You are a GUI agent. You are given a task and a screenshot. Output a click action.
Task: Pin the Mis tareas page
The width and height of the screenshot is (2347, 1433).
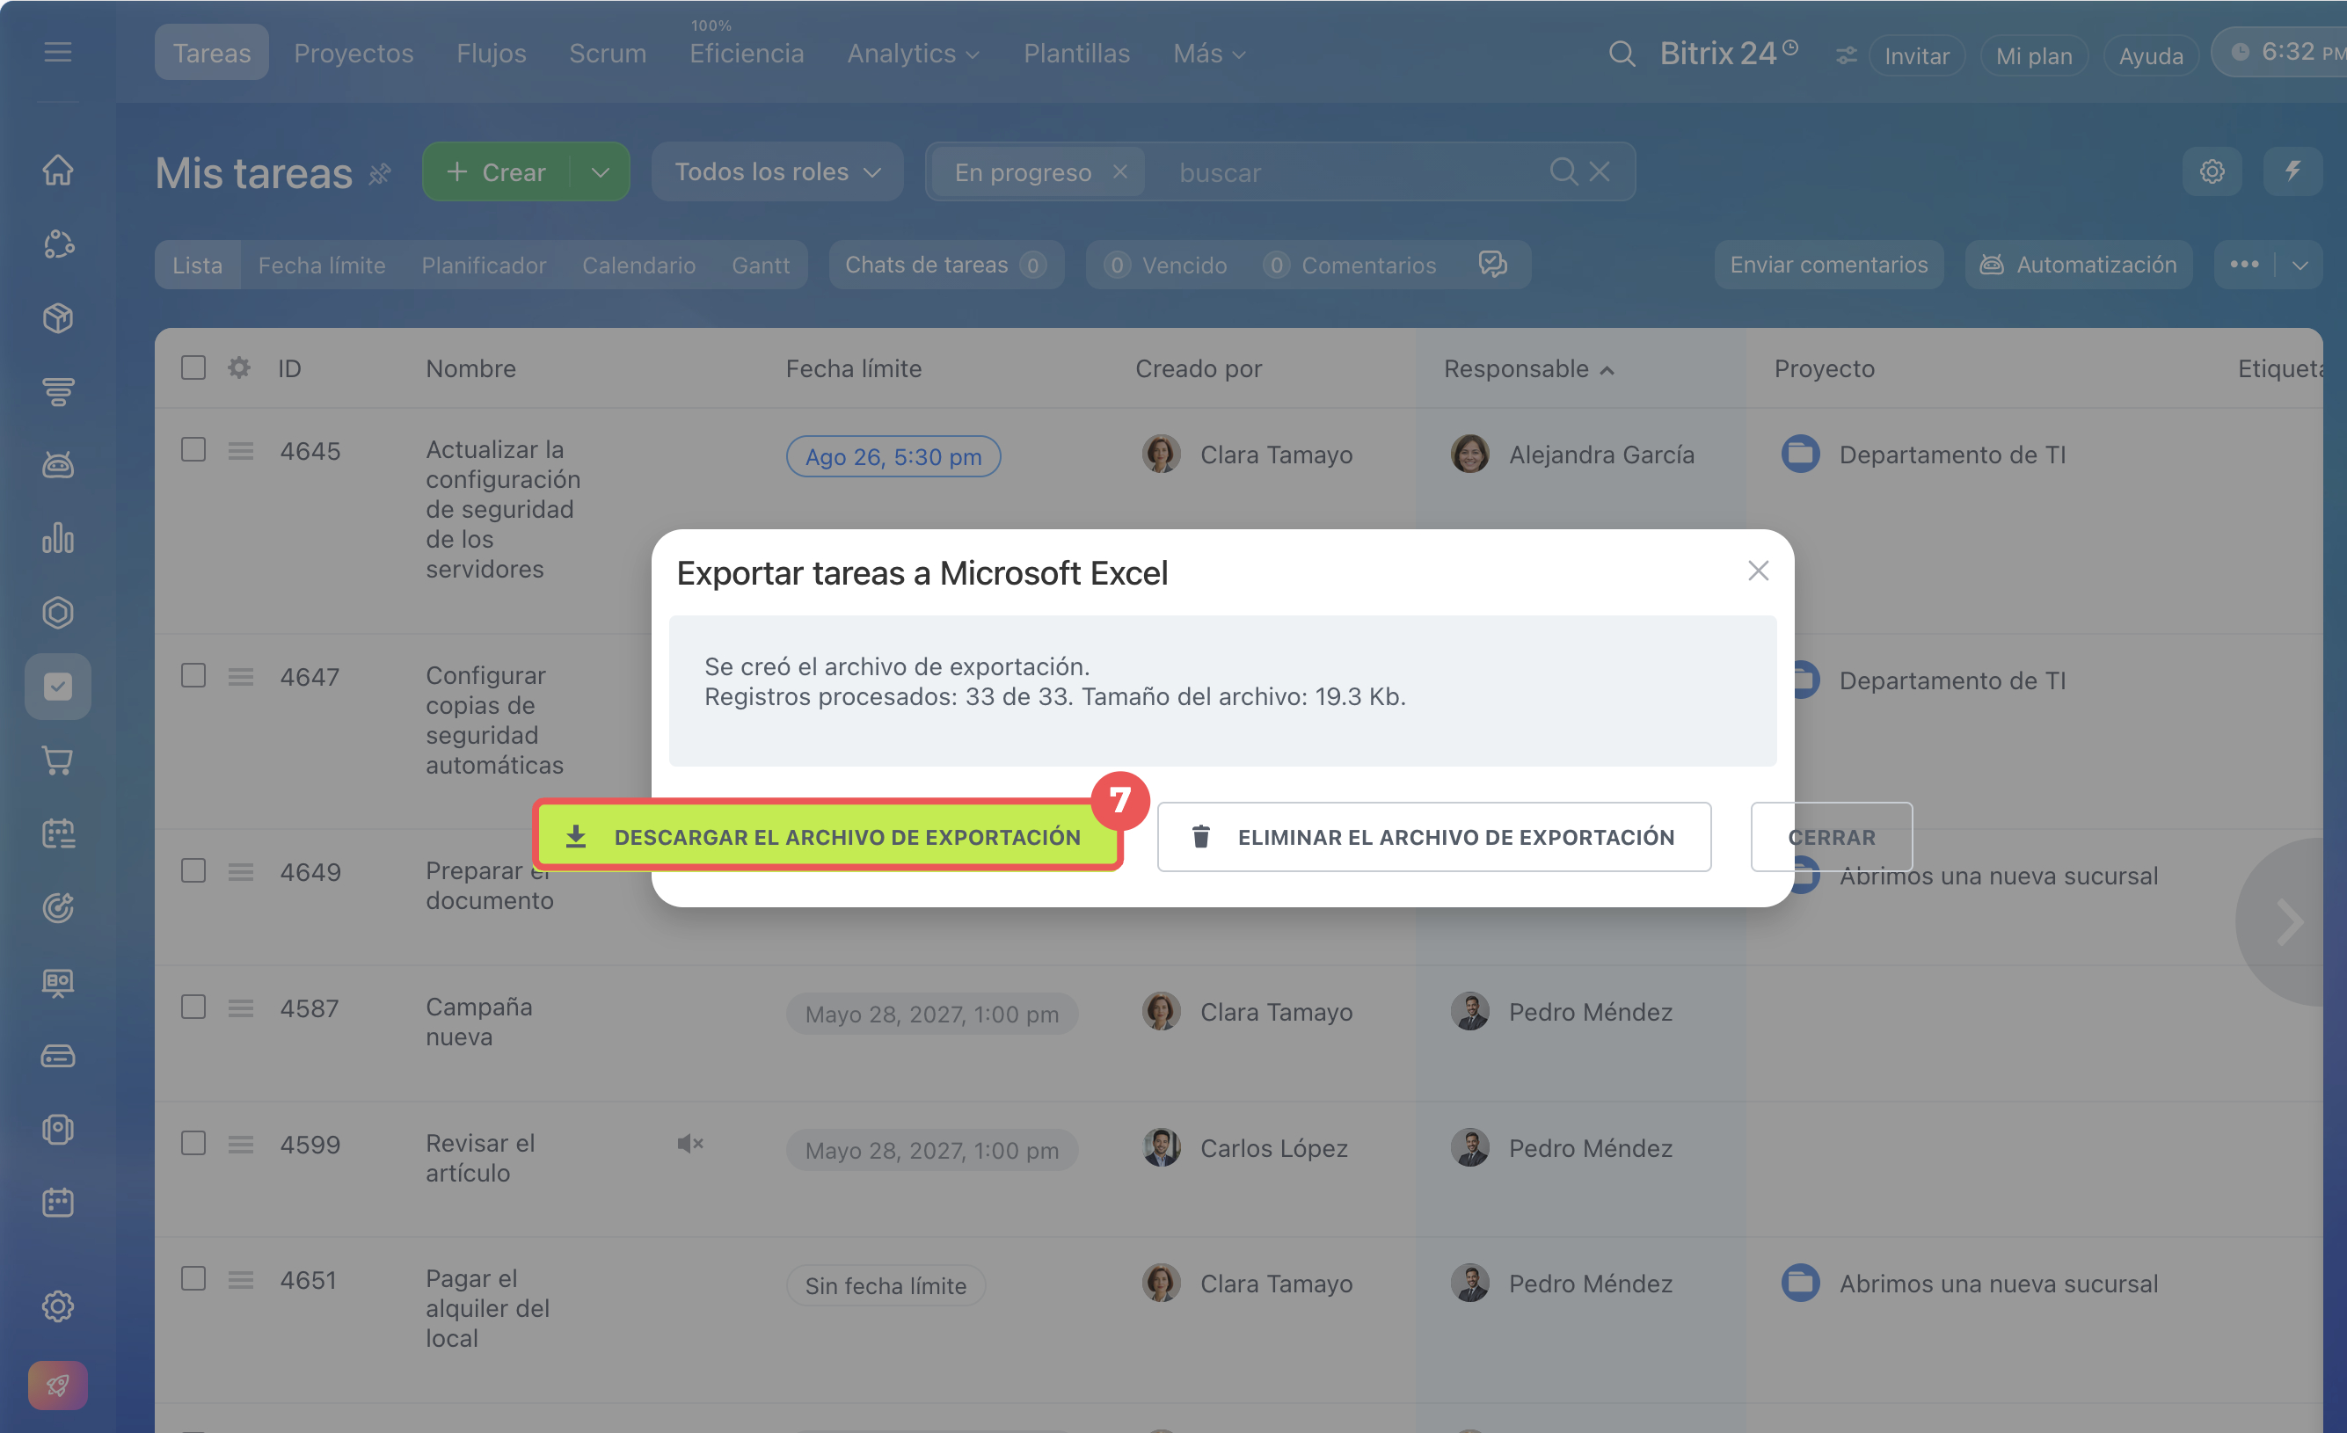coord(380,173)
